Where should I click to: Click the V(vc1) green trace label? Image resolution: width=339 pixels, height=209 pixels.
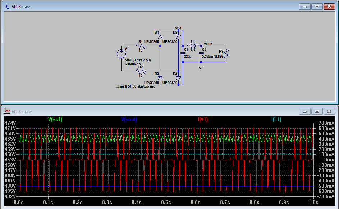55,119
